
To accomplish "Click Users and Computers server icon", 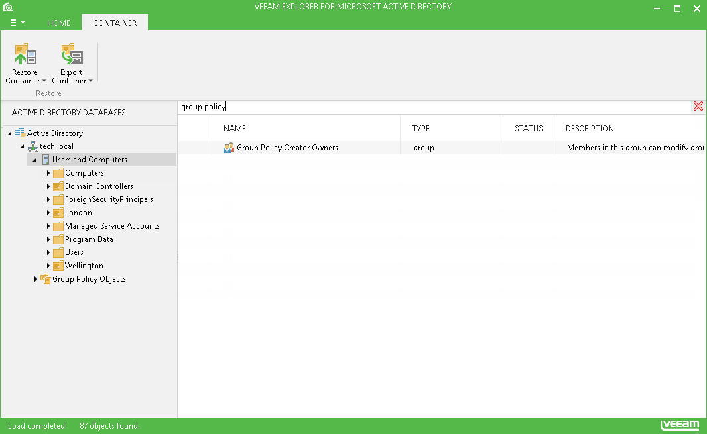I will pos(46,160).
